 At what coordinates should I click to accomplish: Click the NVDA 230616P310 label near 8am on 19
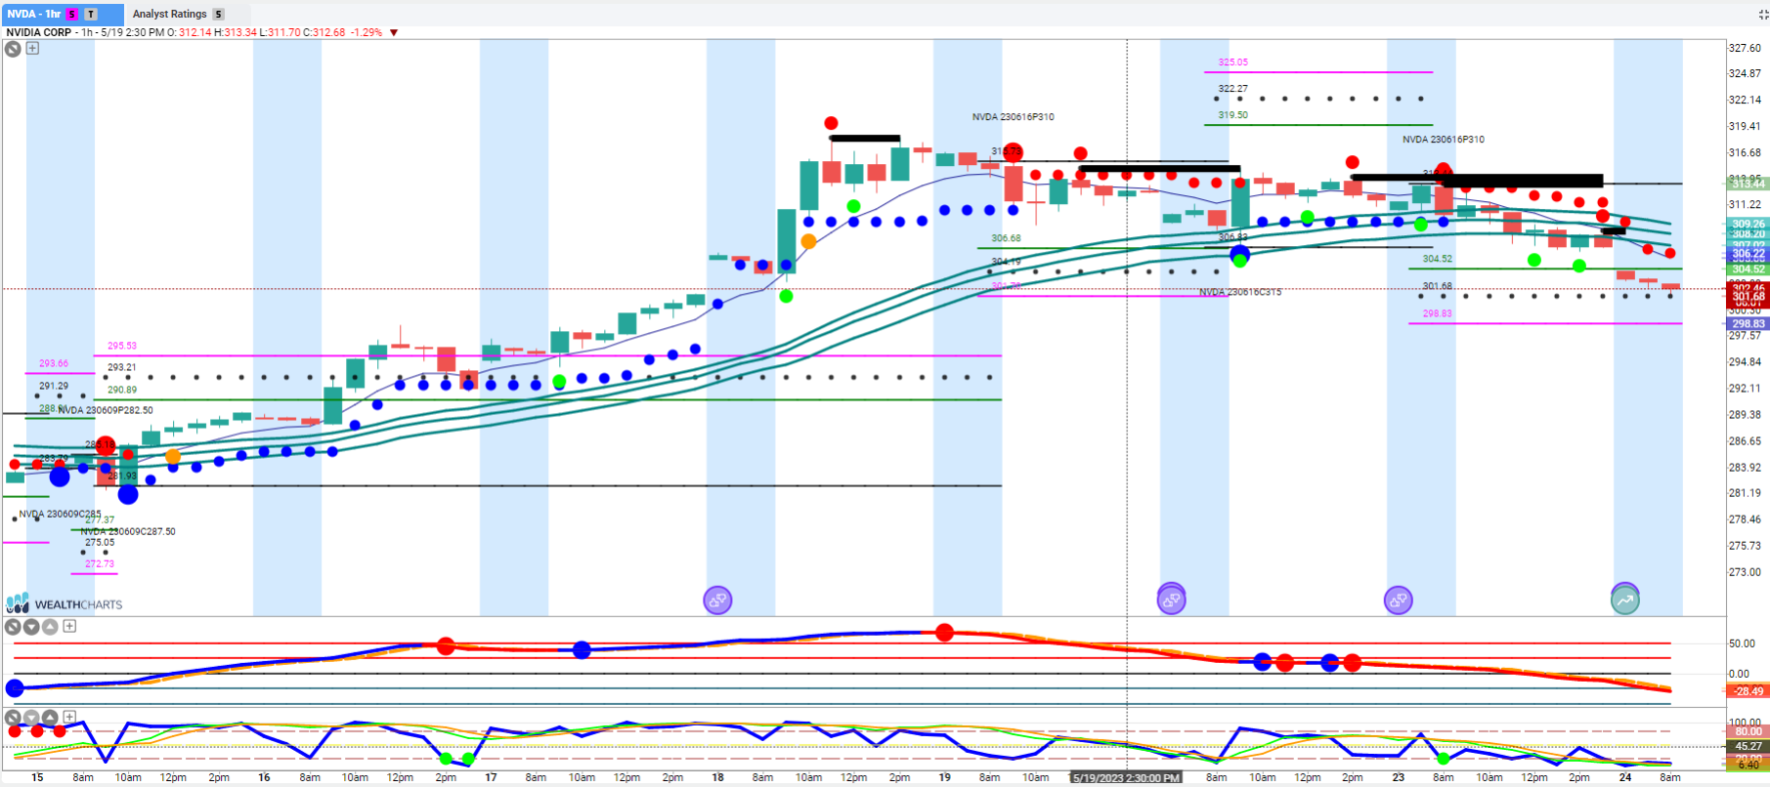[x=1013, y=117]
